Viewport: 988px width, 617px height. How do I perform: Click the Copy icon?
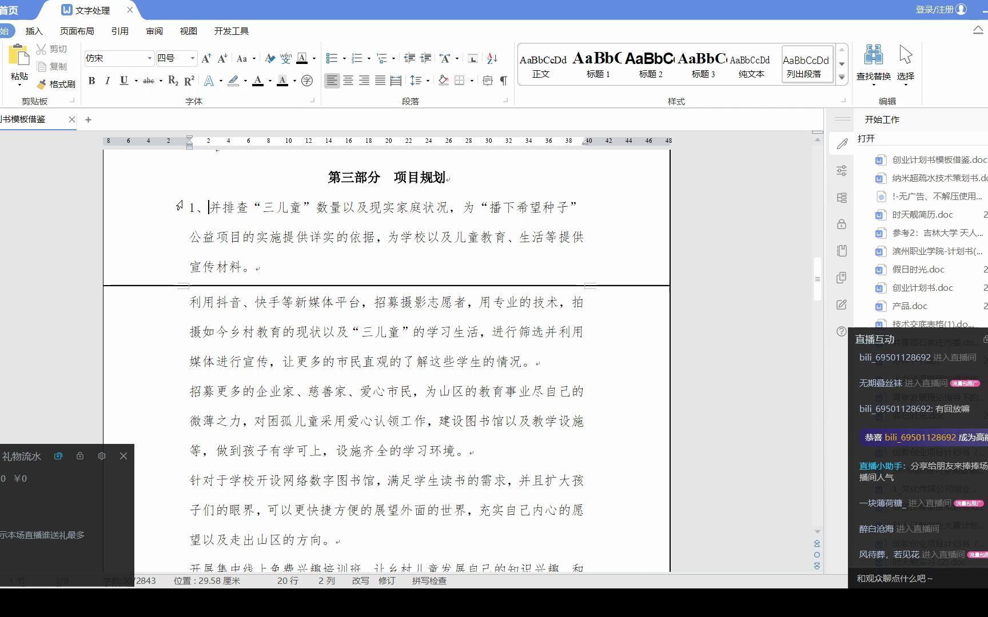(x=41, y=66)
